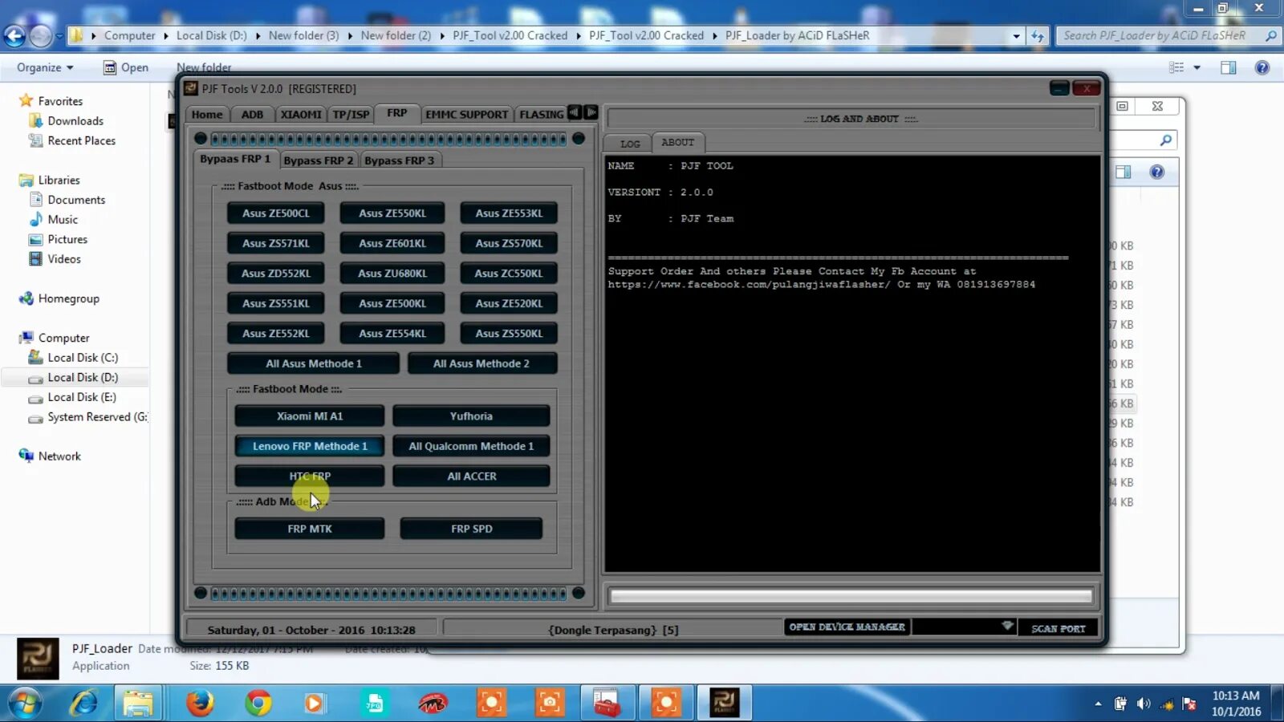Open the Windows Start menu

[25, 704]
